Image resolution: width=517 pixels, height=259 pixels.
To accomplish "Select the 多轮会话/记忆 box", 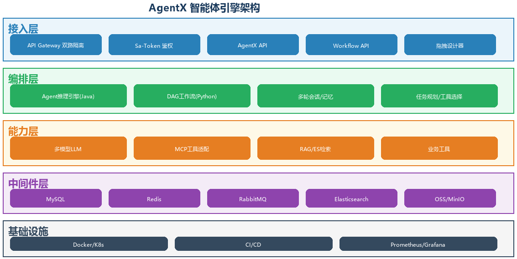I will pyautogui.click(x=316, y=96).
